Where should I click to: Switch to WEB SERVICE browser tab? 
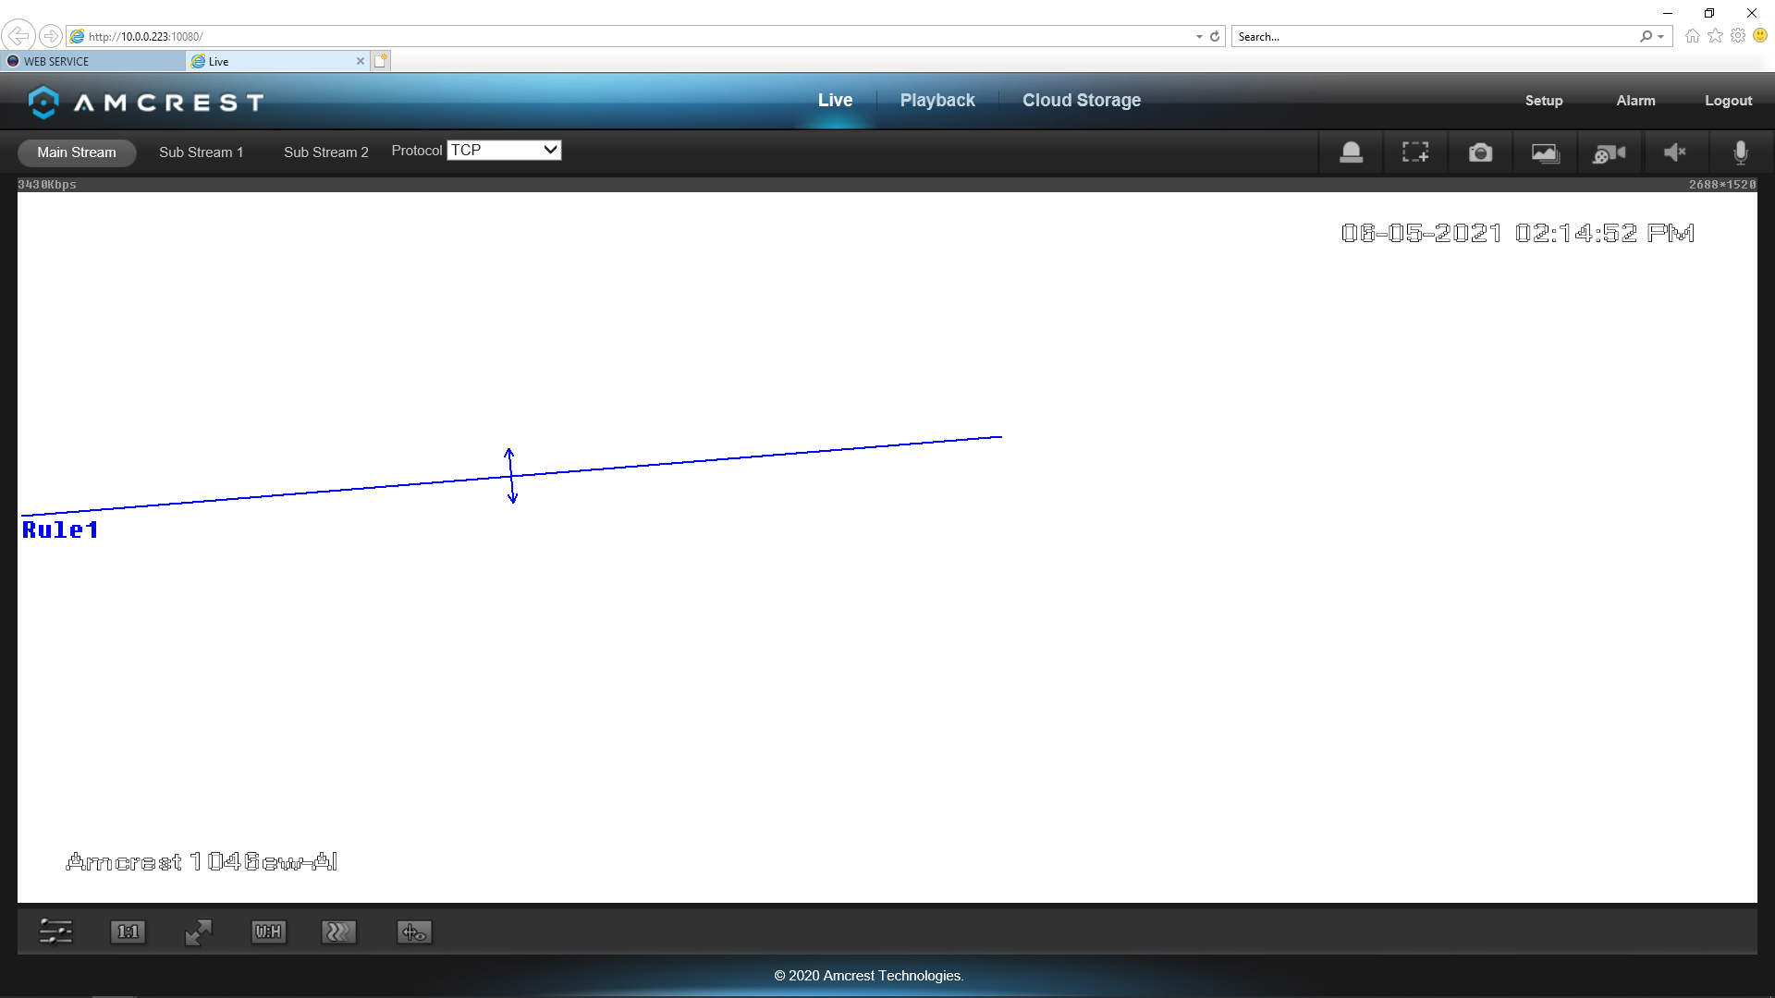pos(92,61)
